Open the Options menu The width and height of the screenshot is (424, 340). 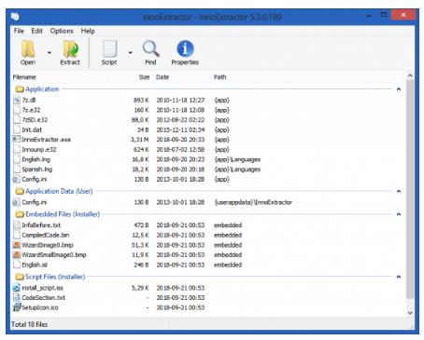tap(62, 31)
